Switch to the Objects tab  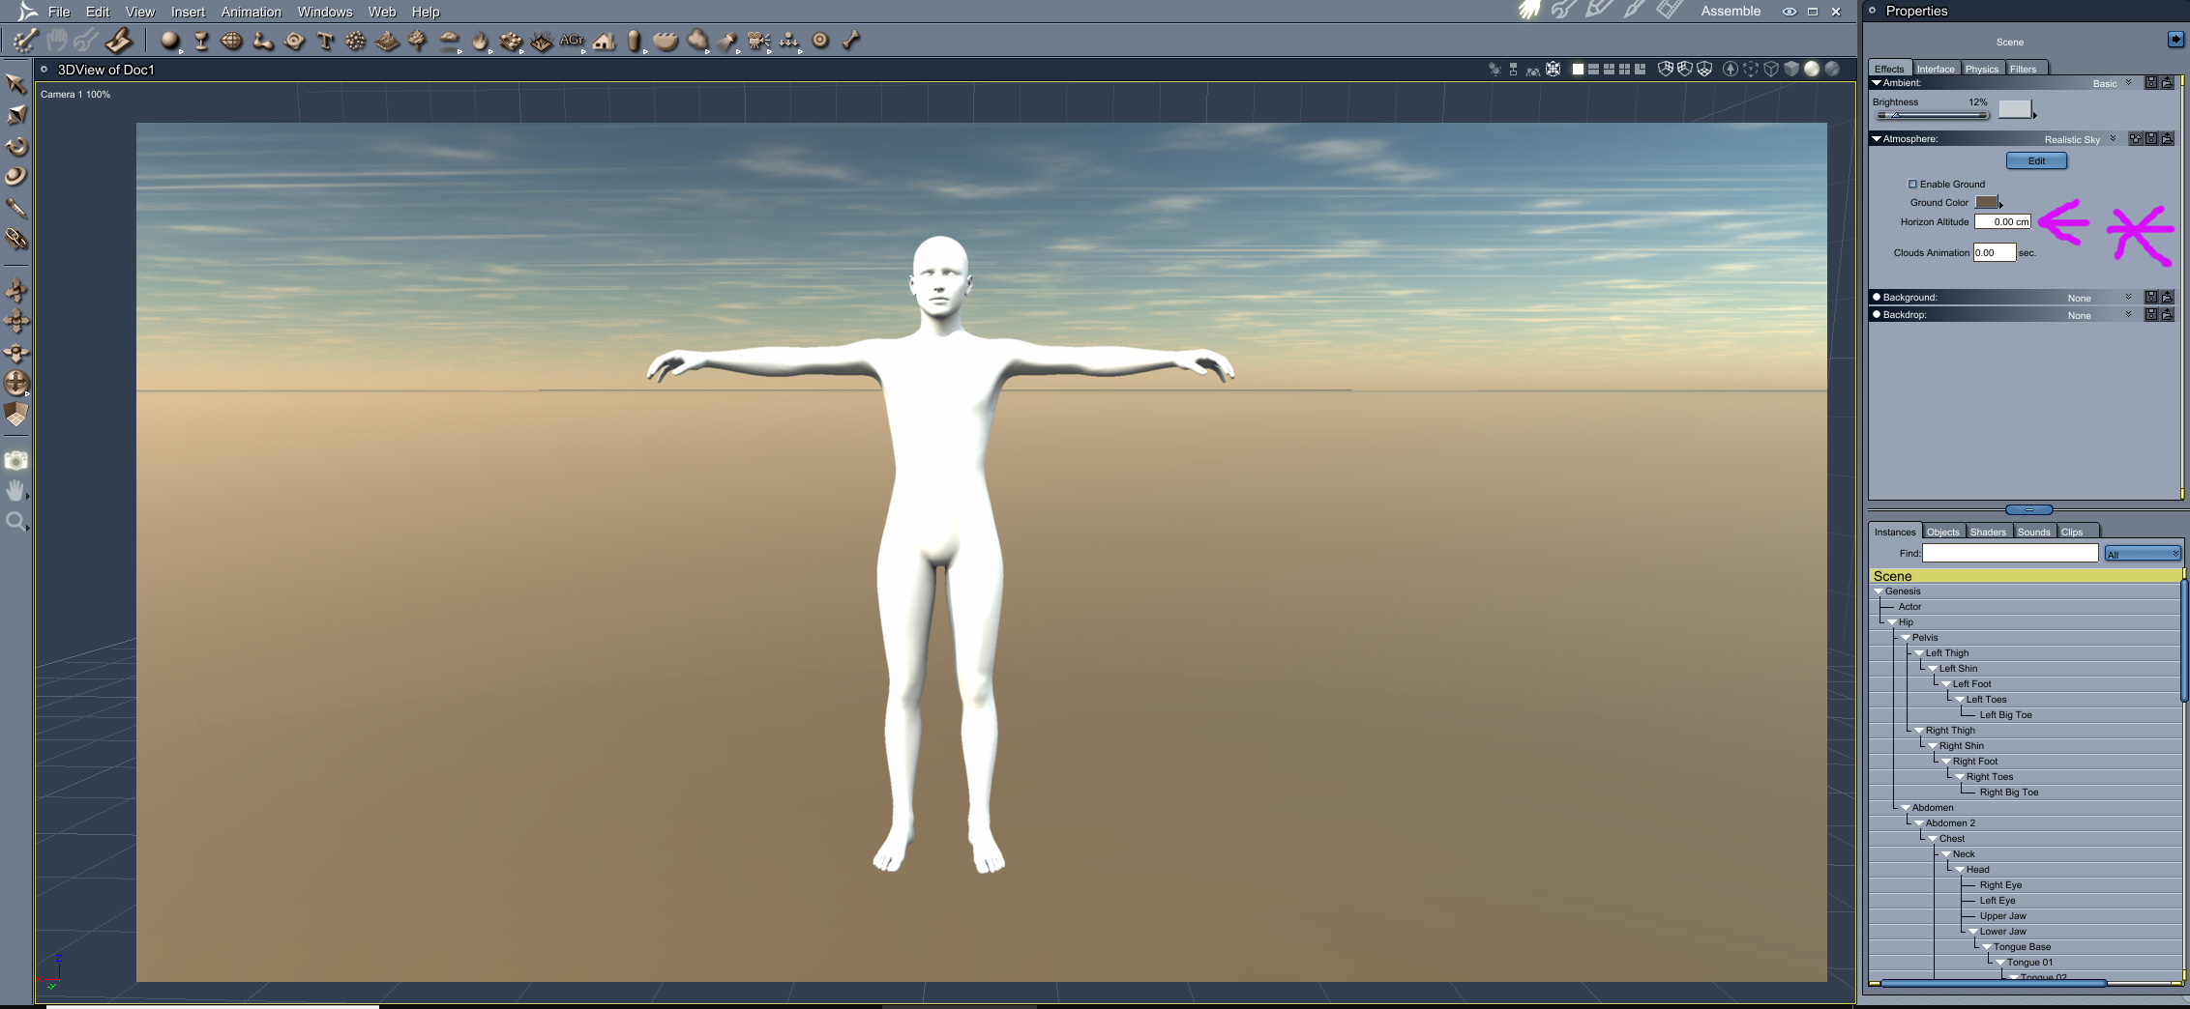[x=1942, y=532]
